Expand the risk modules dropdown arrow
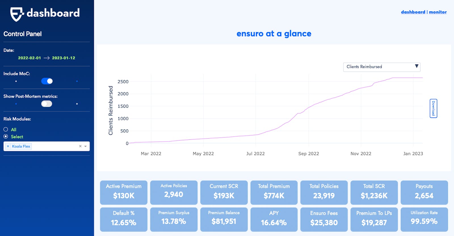The height and width of the screenshot is (236, 454). point(85,146)
